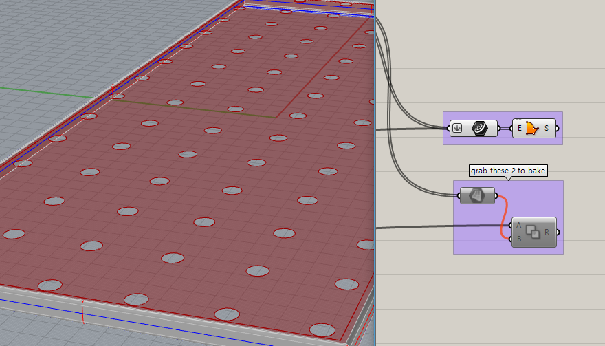Select the Solid Difference component icon
This screenshot has width=605, height=346.
pos(533,232)
